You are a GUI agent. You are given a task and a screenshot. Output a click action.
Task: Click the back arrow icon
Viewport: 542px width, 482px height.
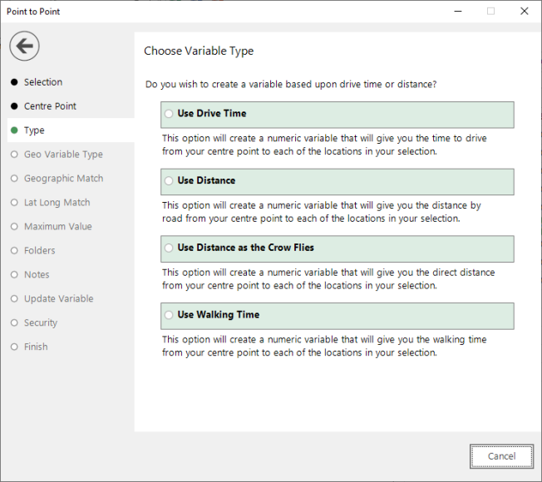point(25,46)
